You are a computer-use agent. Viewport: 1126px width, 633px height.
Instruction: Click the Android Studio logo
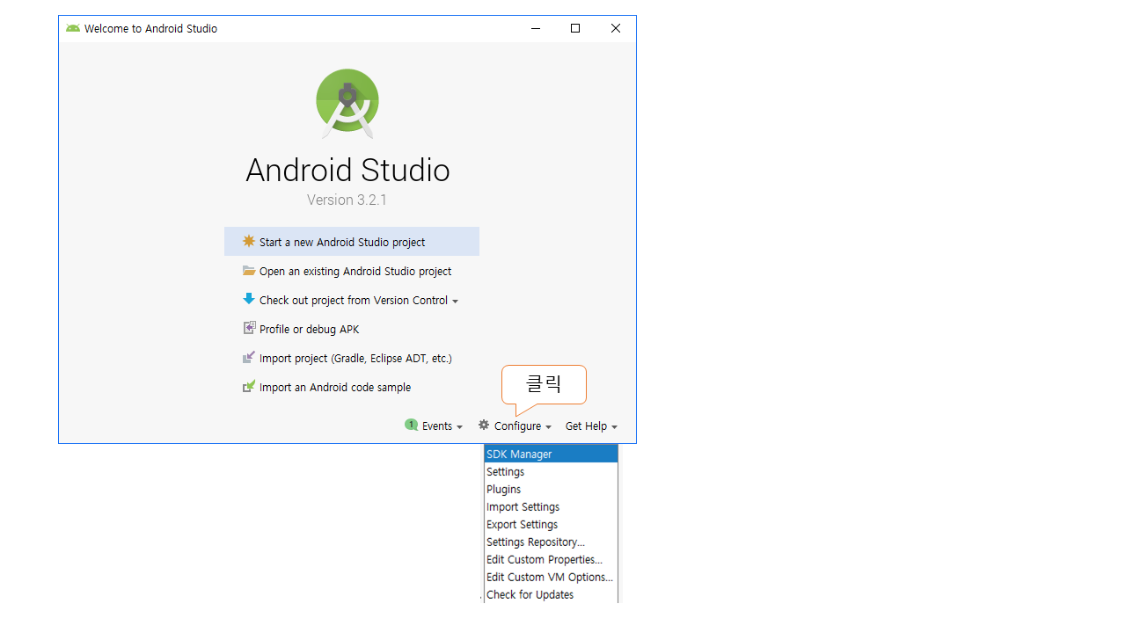[347, 103]
